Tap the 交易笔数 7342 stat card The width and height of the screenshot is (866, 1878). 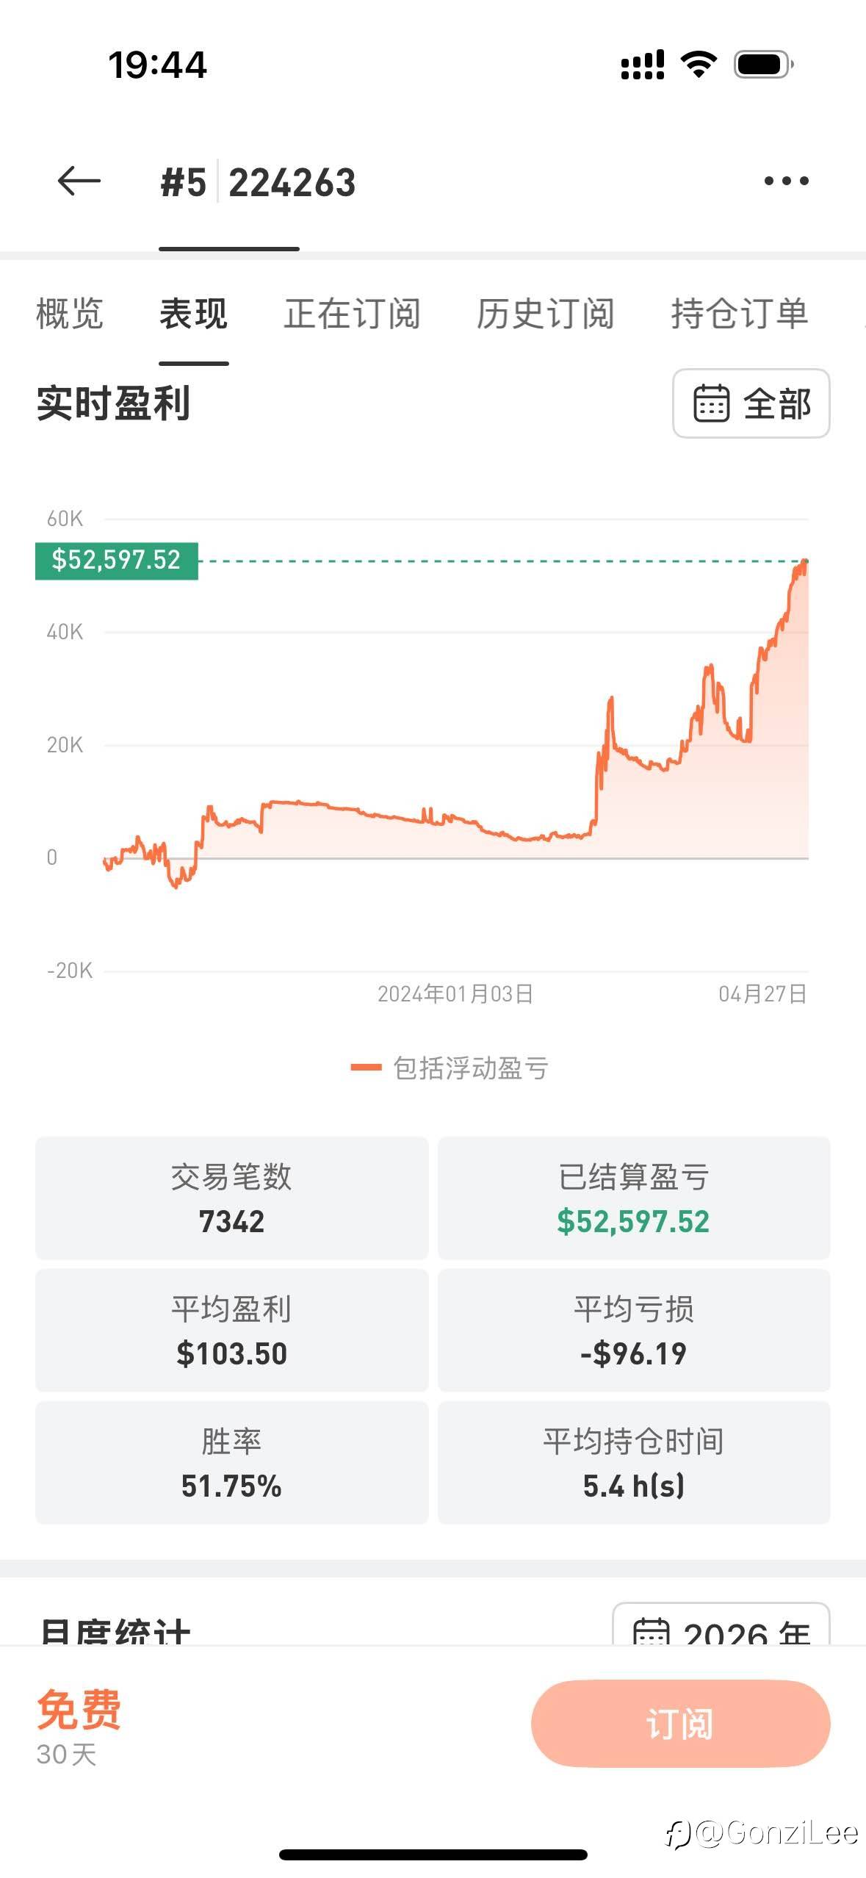[x=231, y=1198]
